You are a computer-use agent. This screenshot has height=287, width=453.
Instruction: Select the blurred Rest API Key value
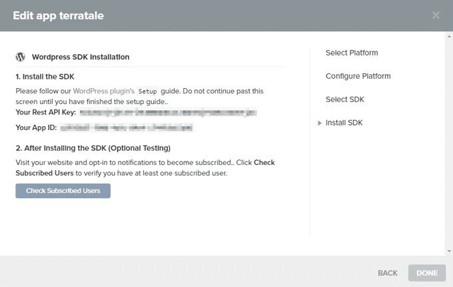pos(168,112)
